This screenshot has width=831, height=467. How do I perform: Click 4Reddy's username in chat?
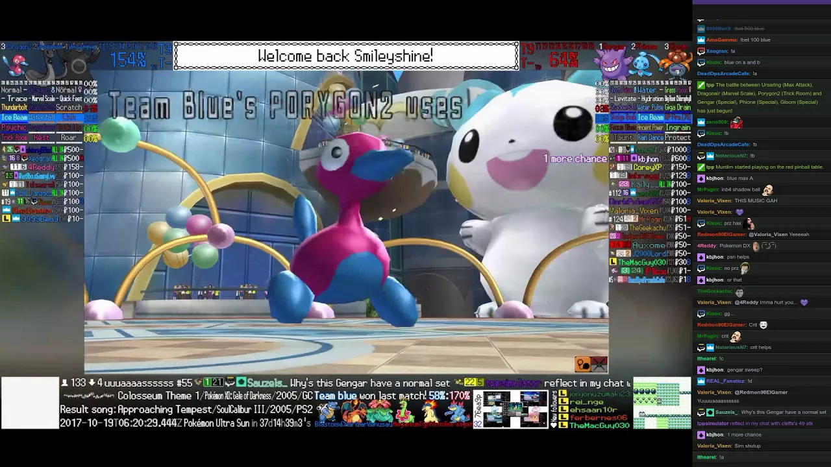[706, 246]
